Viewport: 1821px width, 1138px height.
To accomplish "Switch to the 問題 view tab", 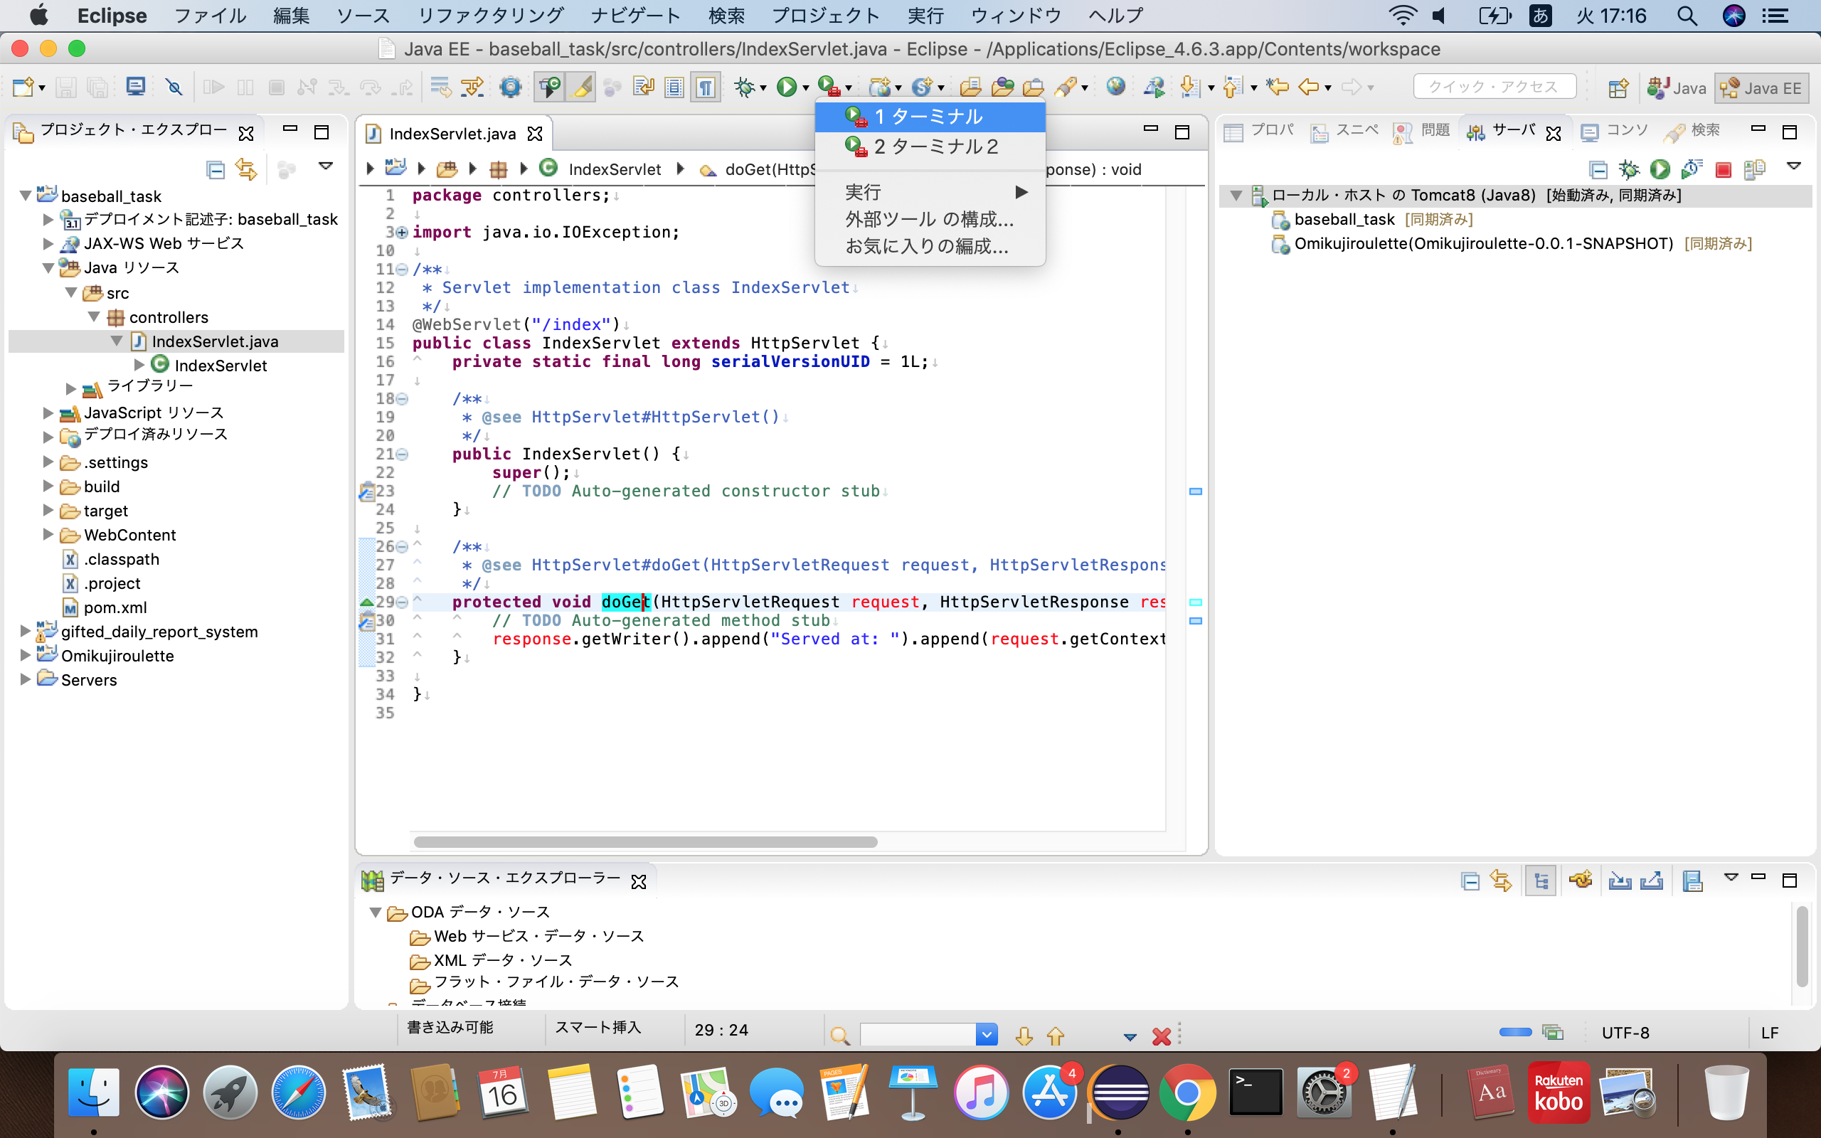I will pos(1421,131).
